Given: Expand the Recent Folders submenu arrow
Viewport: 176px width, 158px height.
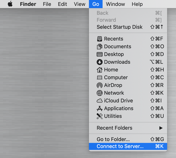Looking at the screenshot, I should (161, 128).
